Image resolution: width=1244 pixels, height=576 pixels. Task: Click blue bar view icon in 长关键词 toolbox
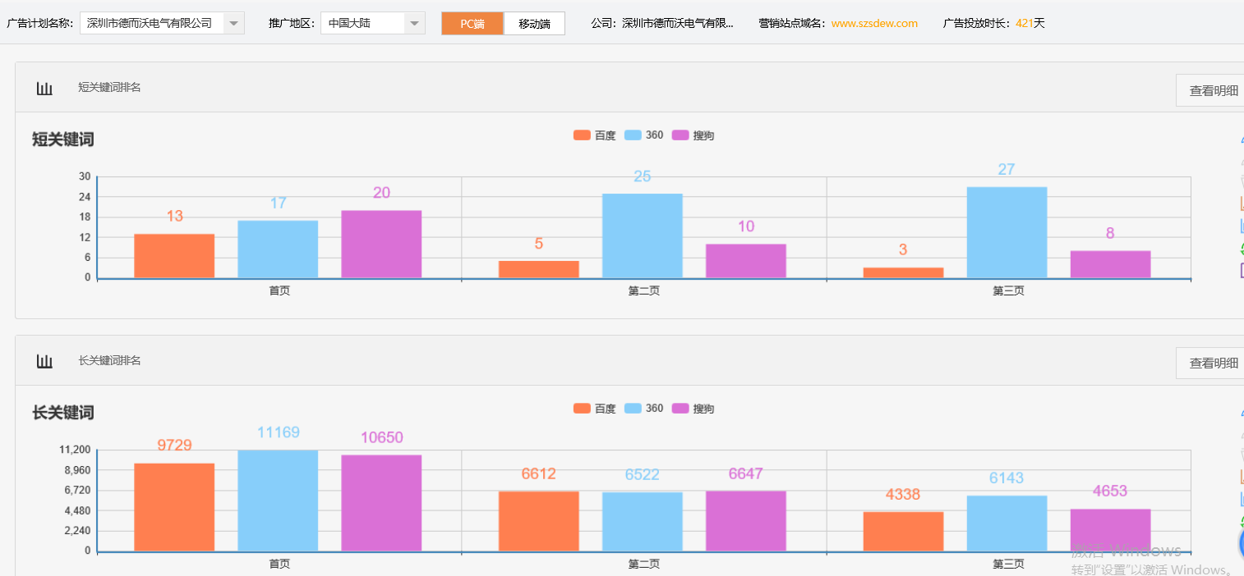[1241, 499]
